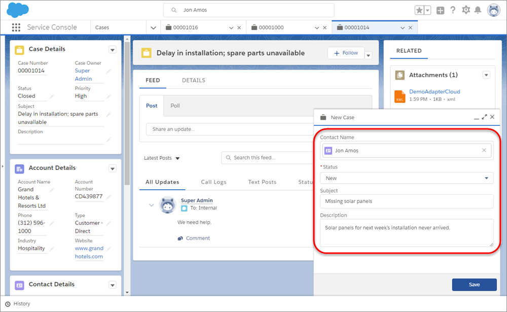Expand the New Case window
The width and height of the screenshot is (507, 312).
[484, 117]
